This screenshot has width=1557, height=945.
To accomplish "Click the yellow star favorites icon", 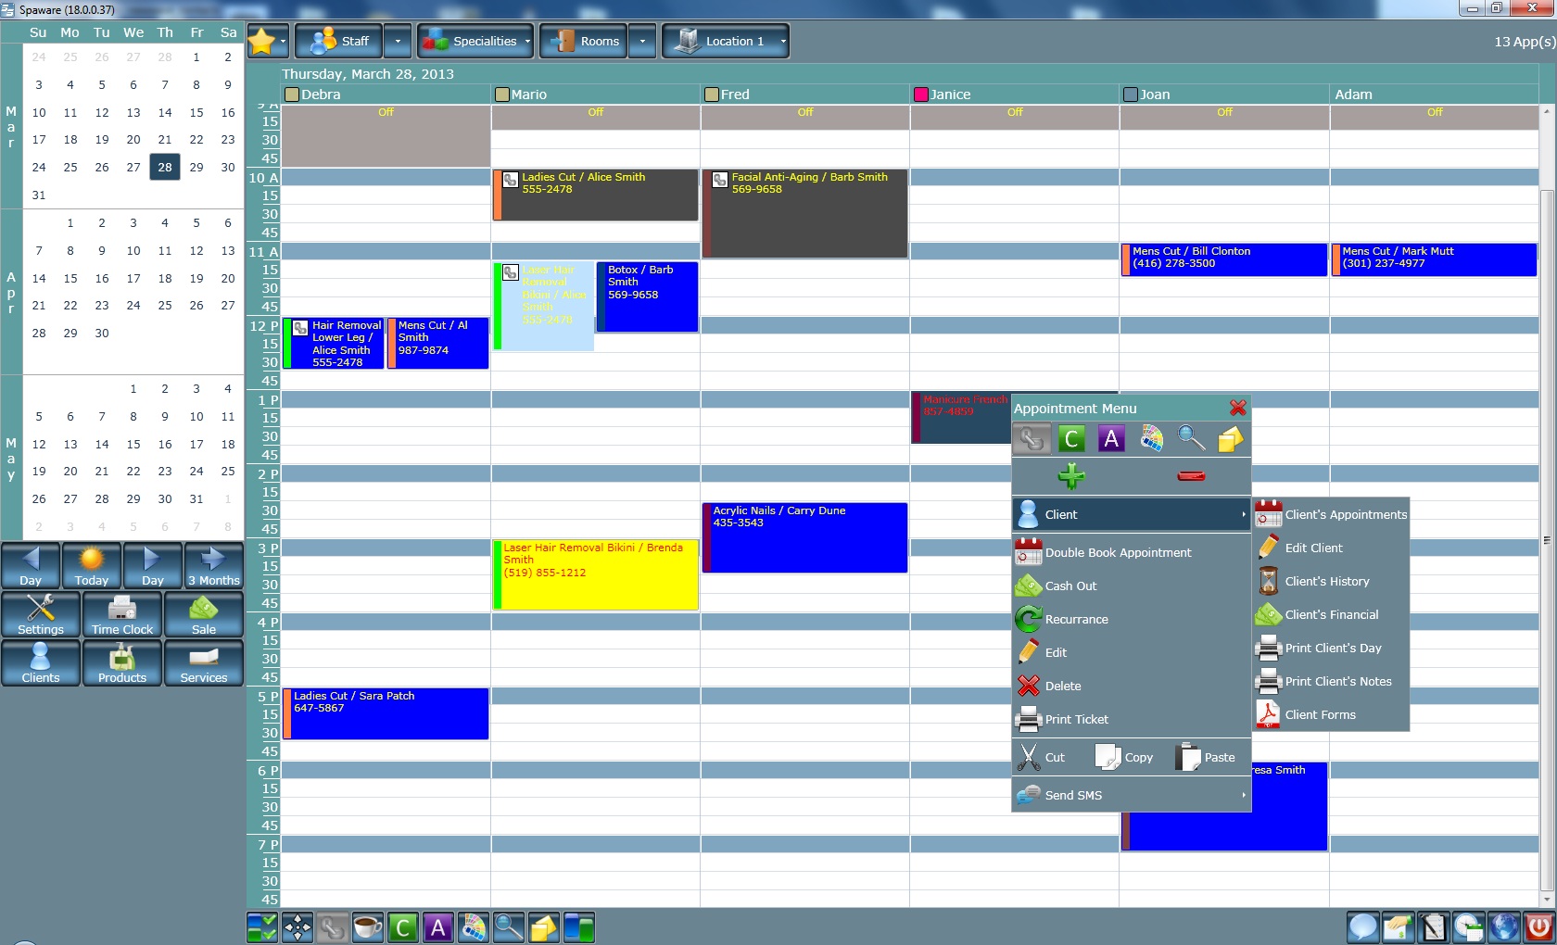I will tap(262, 42).
